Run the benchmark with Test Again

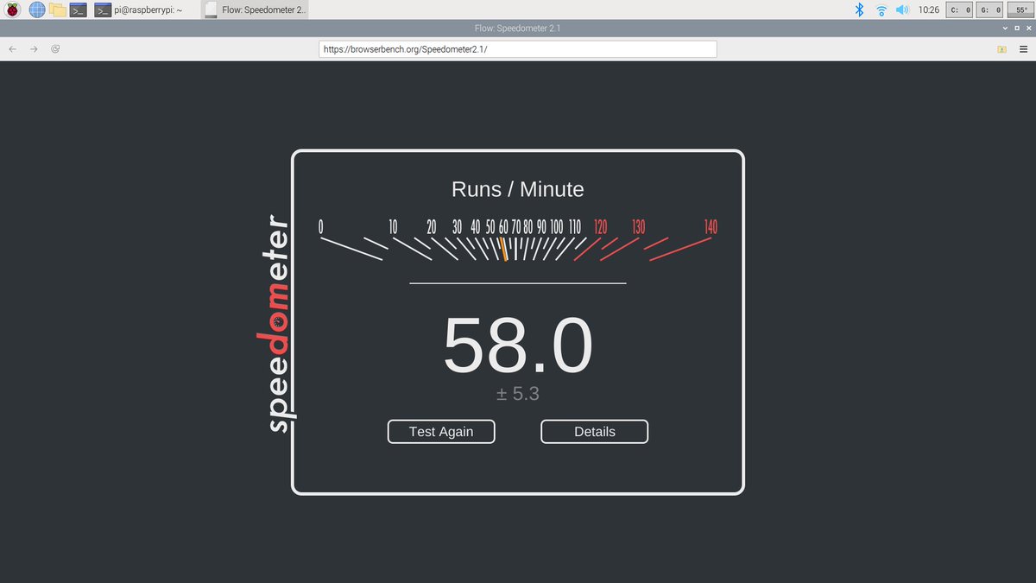(x=441, y=431)
